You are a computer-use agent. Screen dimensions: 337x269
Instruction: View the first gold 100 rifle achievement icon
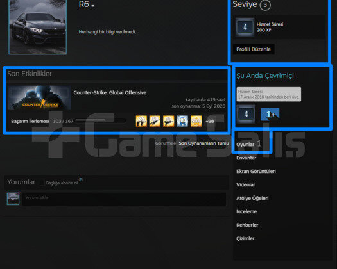coord(155,121)
